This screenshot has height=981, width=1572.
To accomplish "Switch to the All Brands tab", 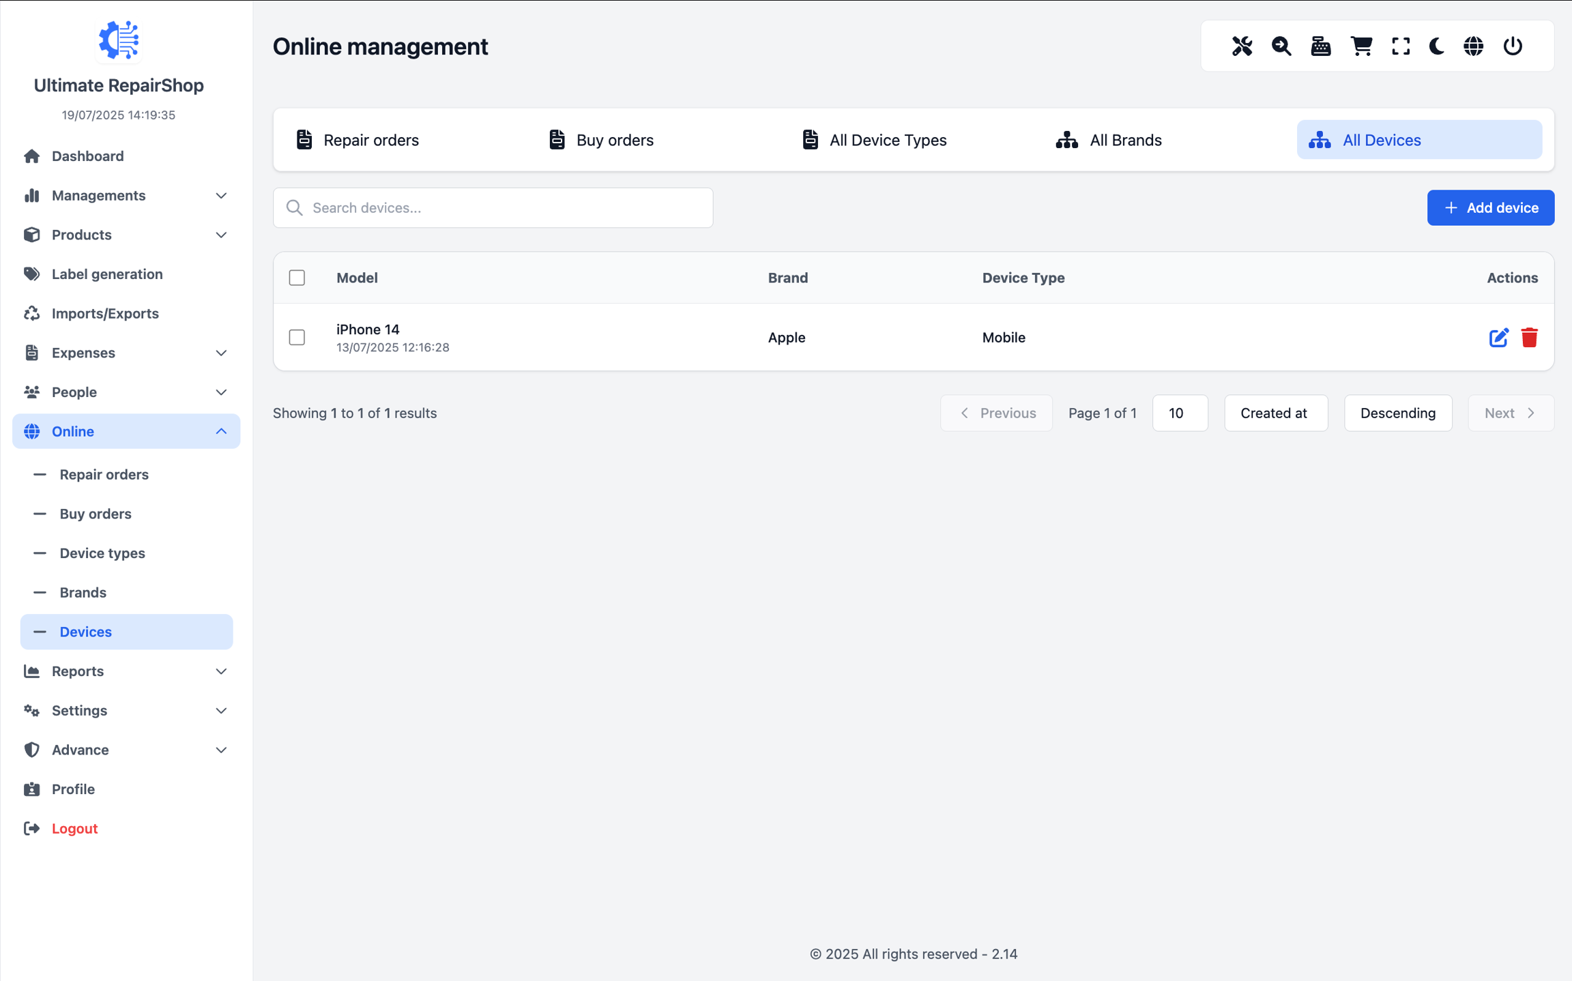I will pyautogui.click(x=1109, y=140).
